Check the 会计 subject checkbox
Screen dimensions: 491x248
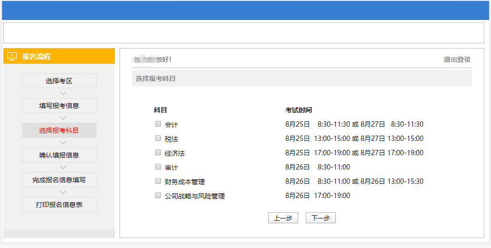click(x=158, y=124)
